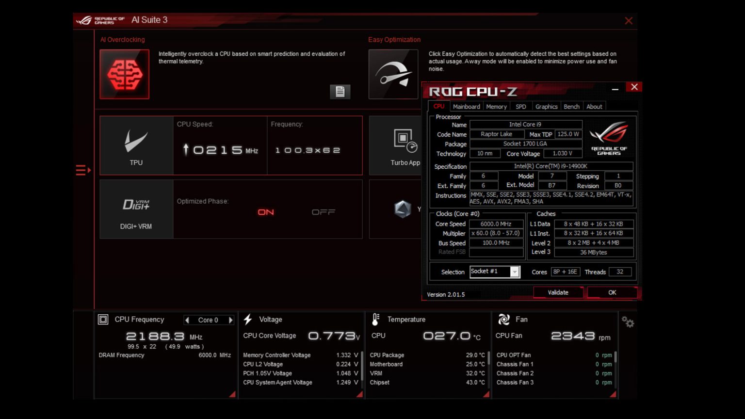Open the DIGI+ VRM tile
The image size is (745, 419).
coord(136,209)
